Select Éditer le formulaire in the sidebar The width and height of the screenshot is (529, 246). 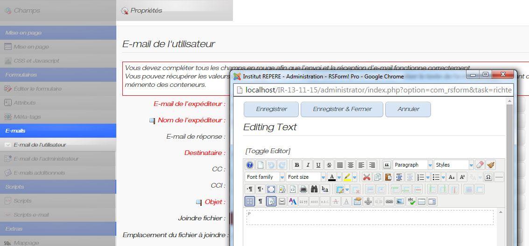37,89
